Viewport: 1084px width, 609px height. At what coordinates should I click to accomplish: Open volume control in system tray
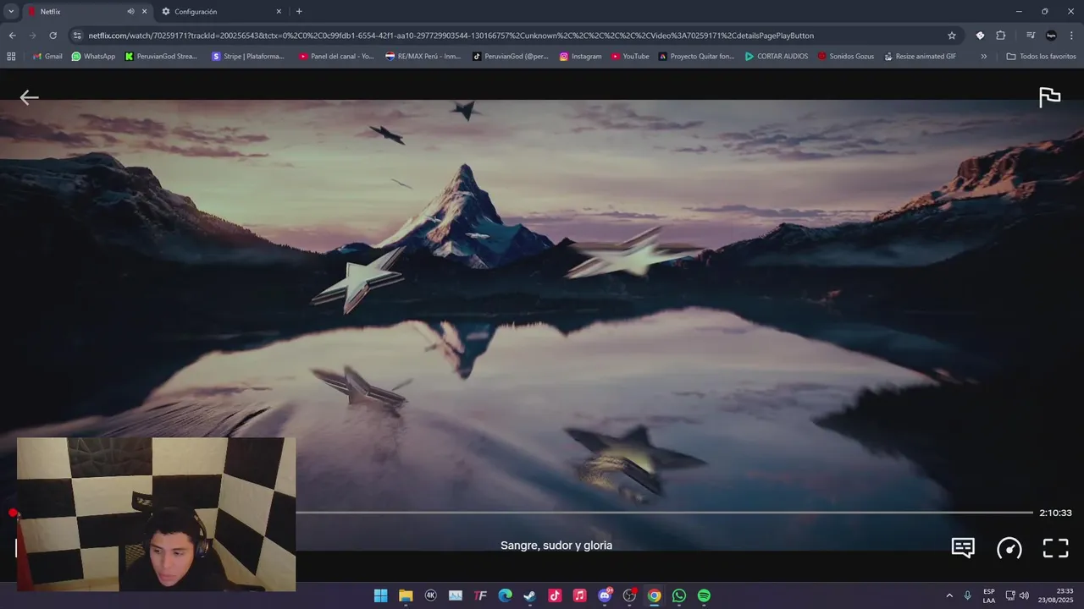[x=1024, y=595]
